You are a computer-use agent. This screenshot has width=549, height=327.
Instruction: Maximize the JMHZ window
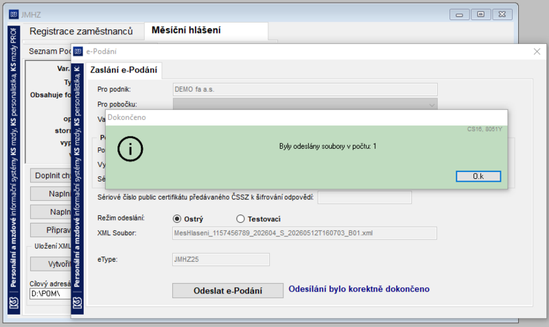[x=481, y=14]
